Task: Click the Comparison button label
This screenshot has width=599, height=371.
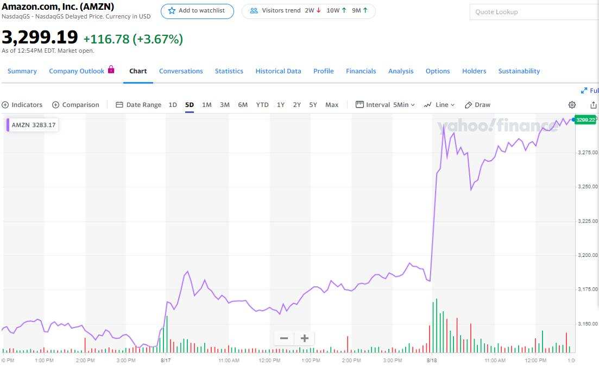Action: [80, 105]
